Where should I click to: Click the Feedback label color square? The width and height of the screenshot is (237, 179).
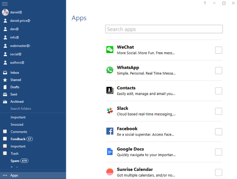5,139
